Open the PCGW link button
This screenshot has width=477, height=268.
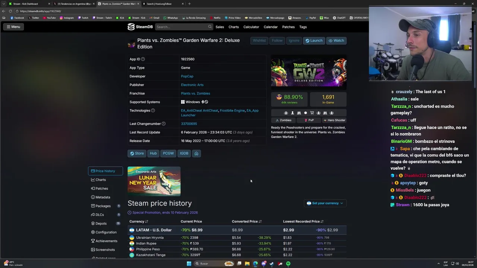point(168,153)
